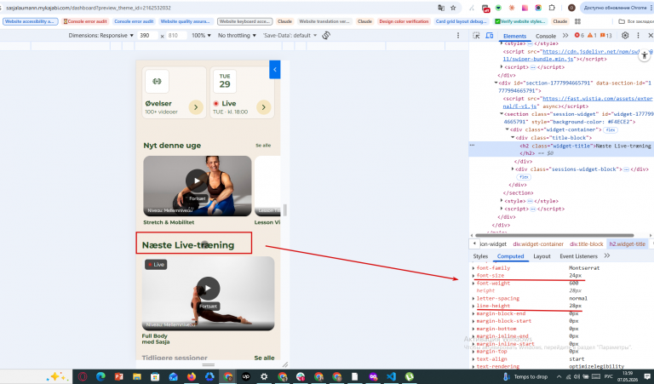Open the Layout pane tab
The image size is (654, 384).
(542, 256)
